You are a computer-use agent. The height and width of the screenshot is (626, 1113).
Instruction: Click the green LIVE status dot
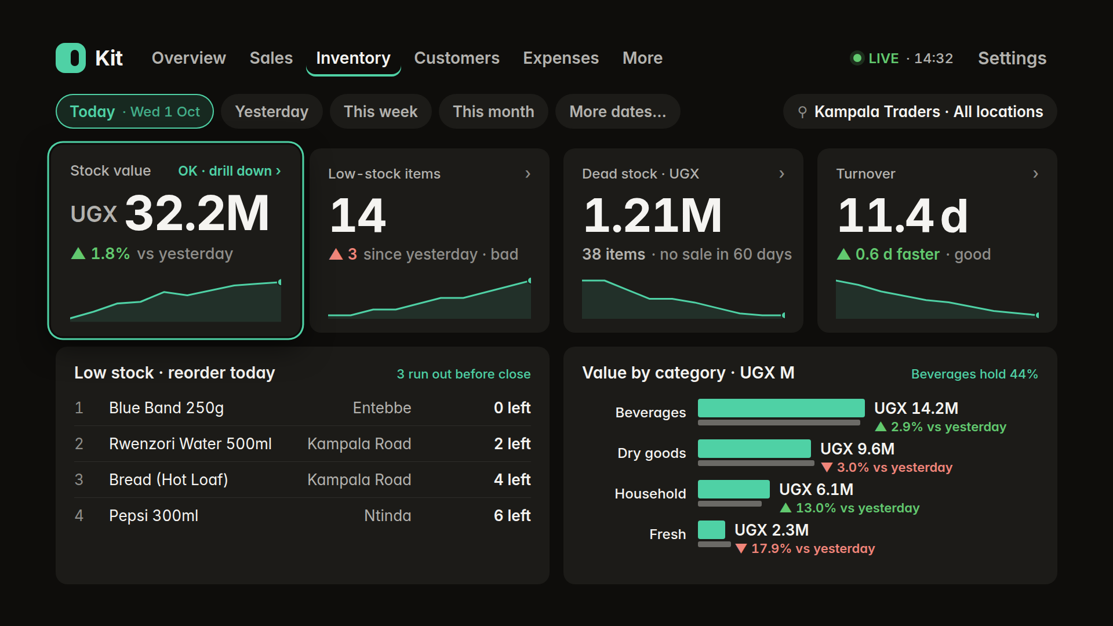point(857,58)
